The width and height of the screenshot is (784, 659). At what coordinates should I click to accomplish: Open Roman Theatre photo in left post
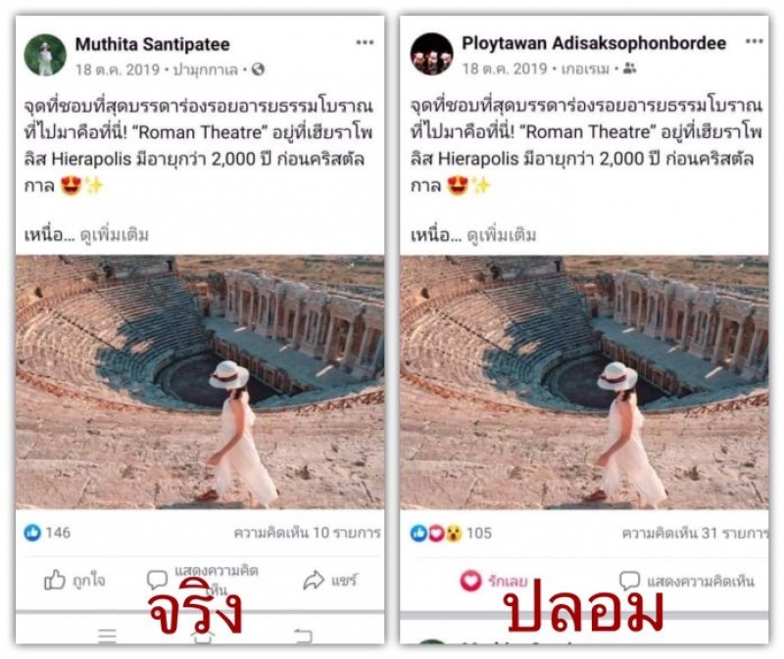200,382
